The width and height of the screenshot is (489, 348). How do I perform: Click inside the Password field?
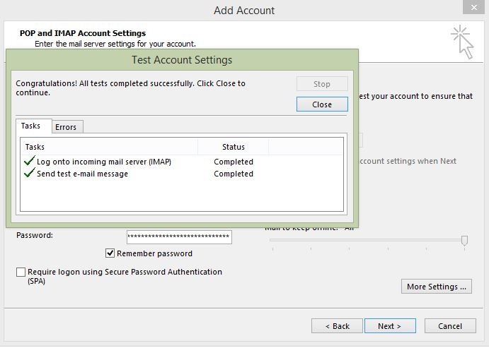(x=179, y=237)
